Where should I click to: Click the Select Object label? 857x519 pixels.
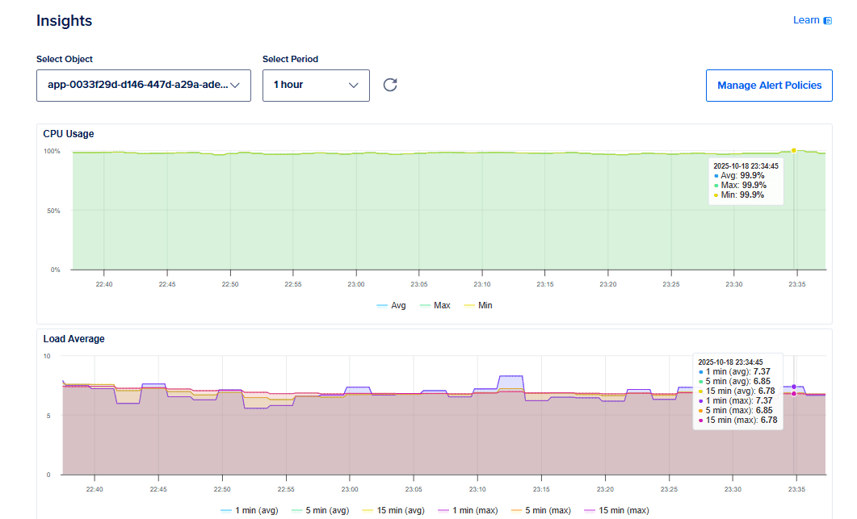click(65, 59)
